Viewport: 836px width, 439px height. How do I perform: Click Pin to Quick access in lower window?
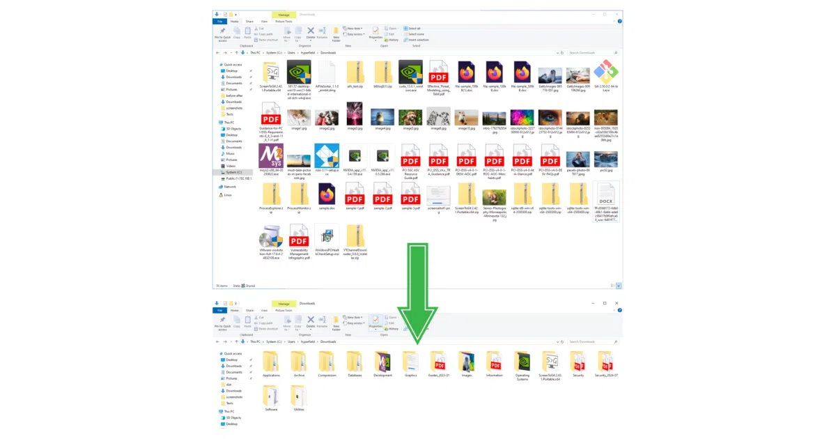tap(222, 323)
